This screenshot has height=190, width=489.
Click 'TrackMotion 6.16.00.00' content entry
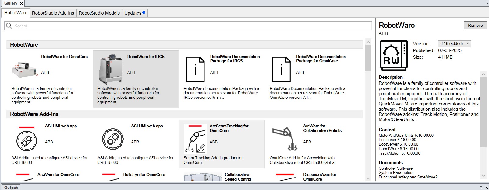pyautogui.click(x=399, y=153)
